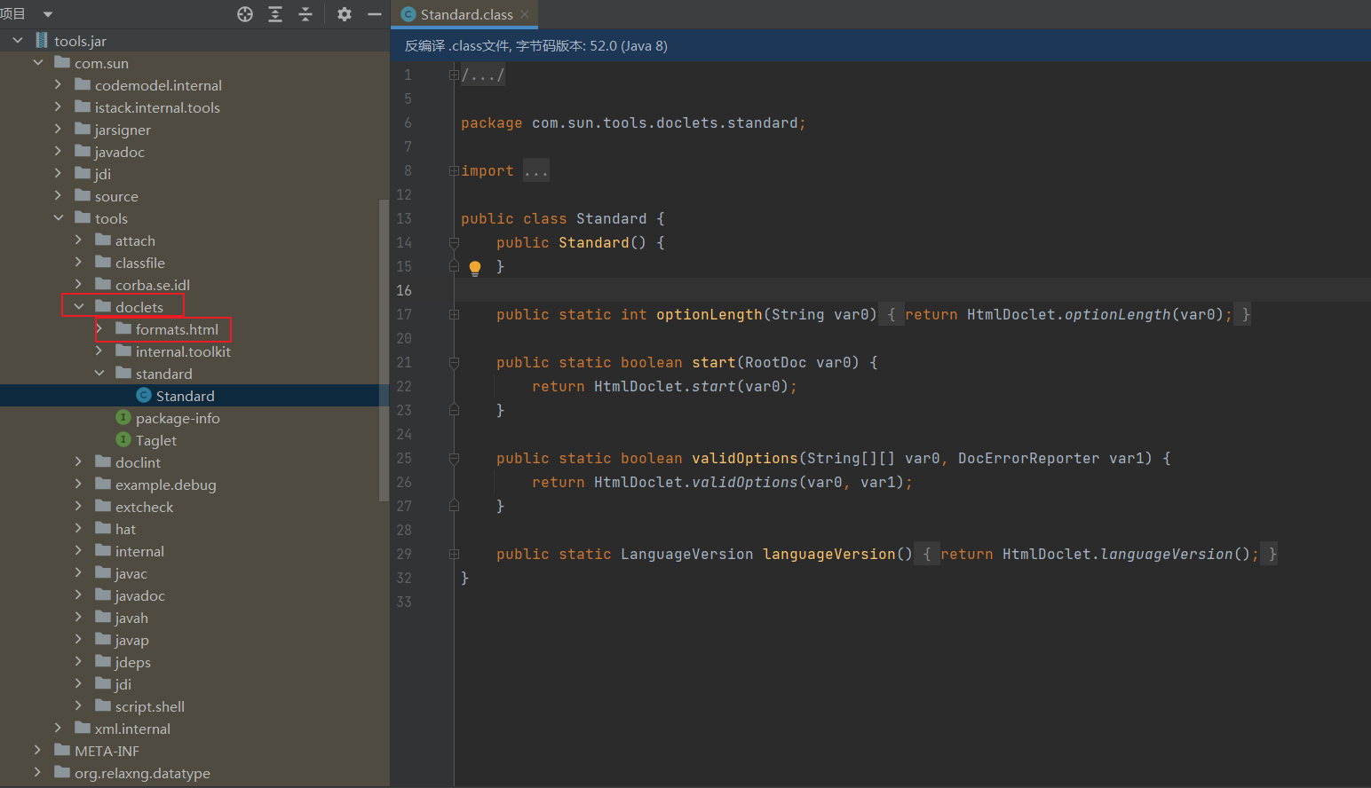Image resolution: width=1371 pixels, height=788 pixels.
Task: Hide the project panel with minus icon
Action: tap(375, 14)
